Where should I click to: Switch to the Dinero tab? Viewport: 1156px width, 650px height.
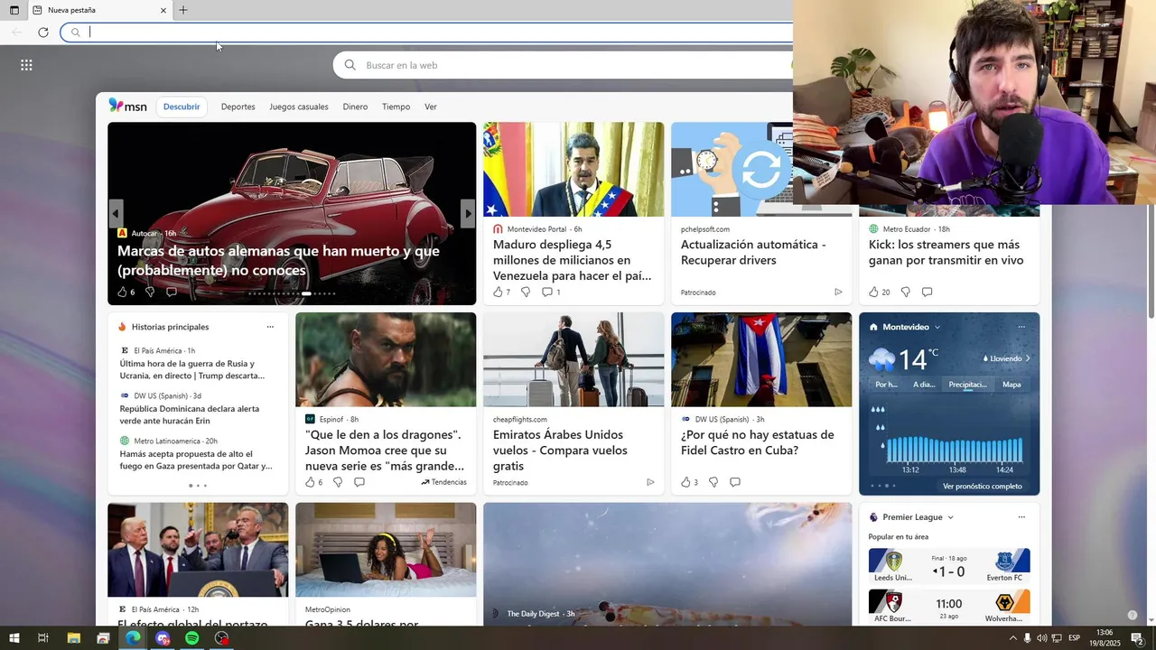tap(355, 107)
